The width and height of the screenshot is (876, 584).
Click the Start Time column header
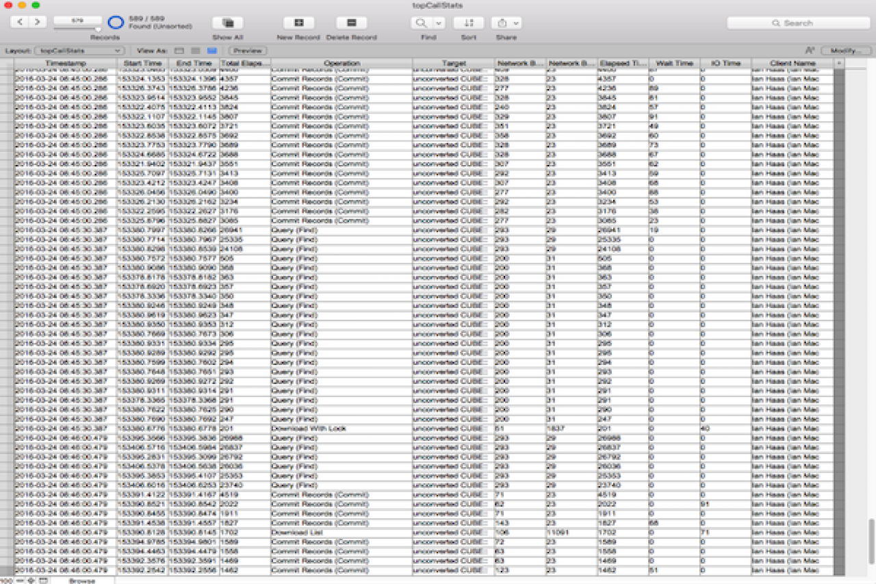point(142,63)
